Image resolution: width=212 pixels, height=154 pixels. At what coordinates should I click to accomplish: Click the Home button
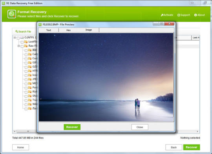[x=20, y=147]
